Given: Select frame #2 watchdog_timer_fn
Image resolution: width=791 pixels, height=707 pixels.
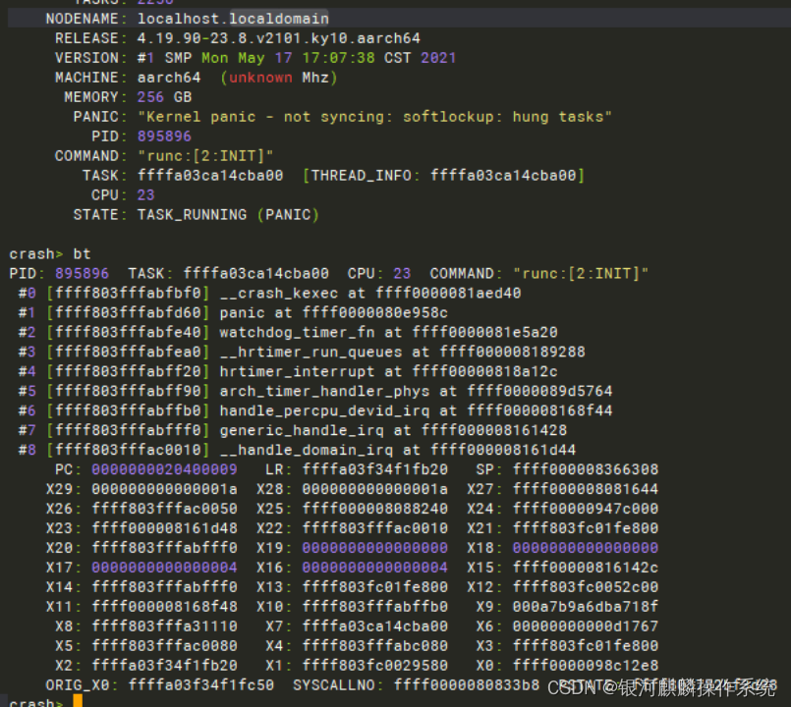Looking at the screenshot, I should pos(288,332).
